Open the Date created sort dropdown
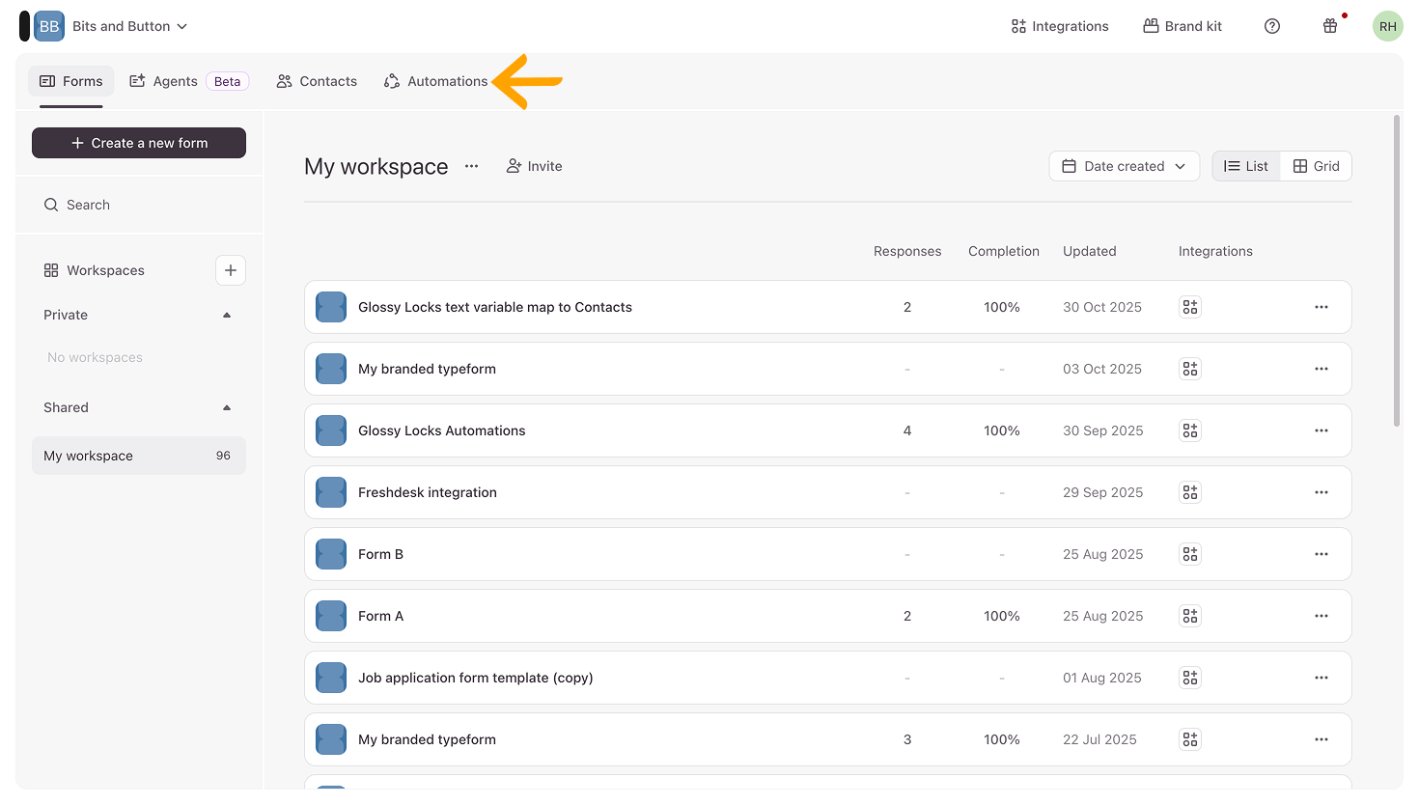Viewport: 1419px width, 805px height. (1124, 166)
